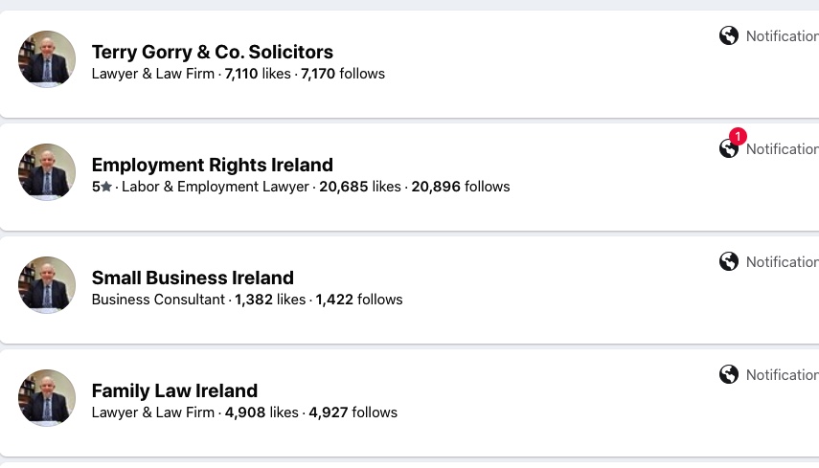
Task: Click Notifications text for Family Law Ireland
Action: tap(783, 374)
